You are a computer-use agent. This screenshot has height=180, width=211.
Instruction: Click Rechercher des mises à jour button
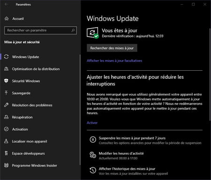click(x=112, y=48)
